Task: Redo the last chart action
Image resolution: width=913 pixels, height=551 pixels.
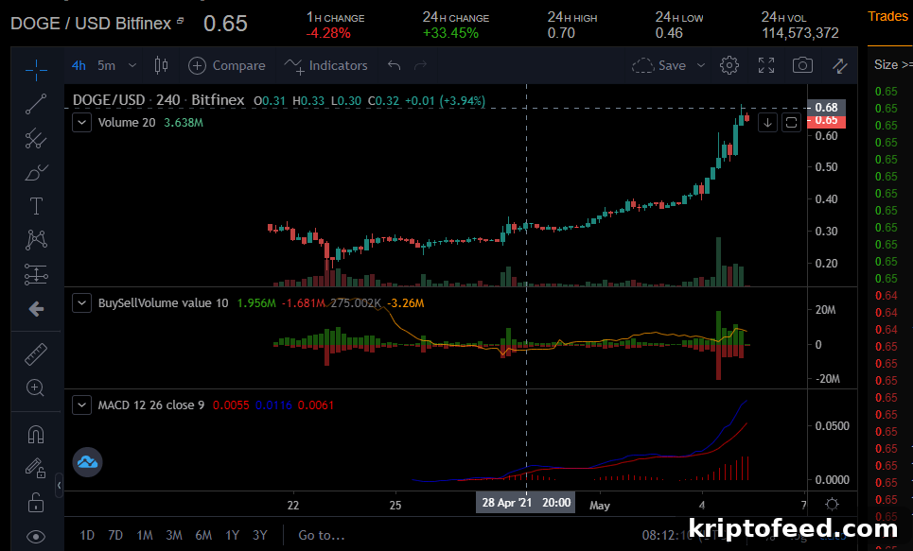Action: (420, 65)
